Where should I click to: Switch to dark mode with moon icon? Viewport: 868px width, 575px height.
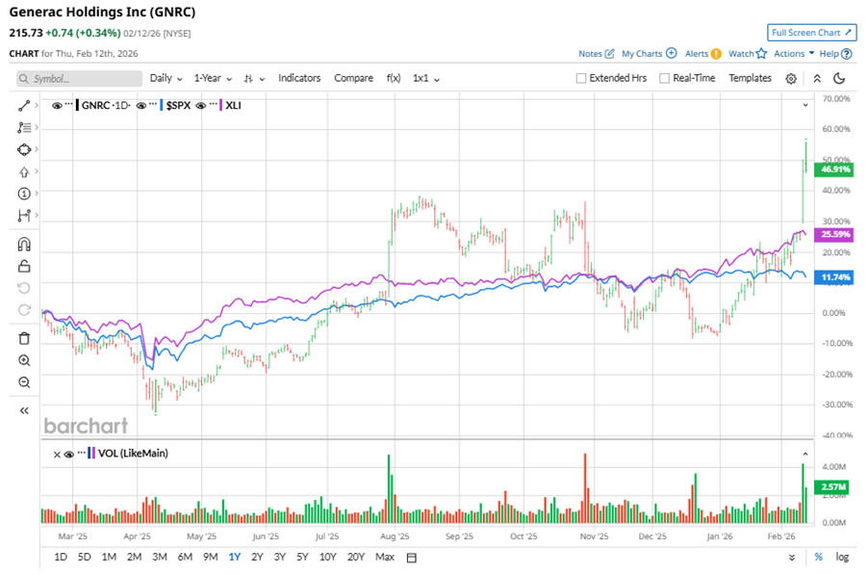pyautogui.click(x=839, y=79)
